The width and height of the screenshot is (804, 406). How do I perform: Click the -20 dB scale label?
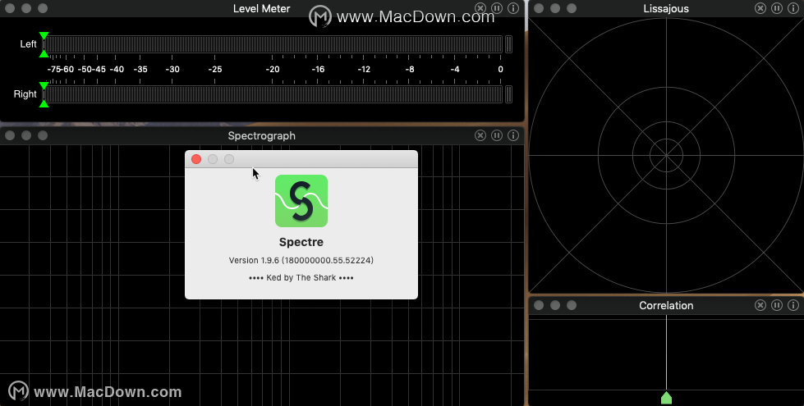(x=273, y=69)
